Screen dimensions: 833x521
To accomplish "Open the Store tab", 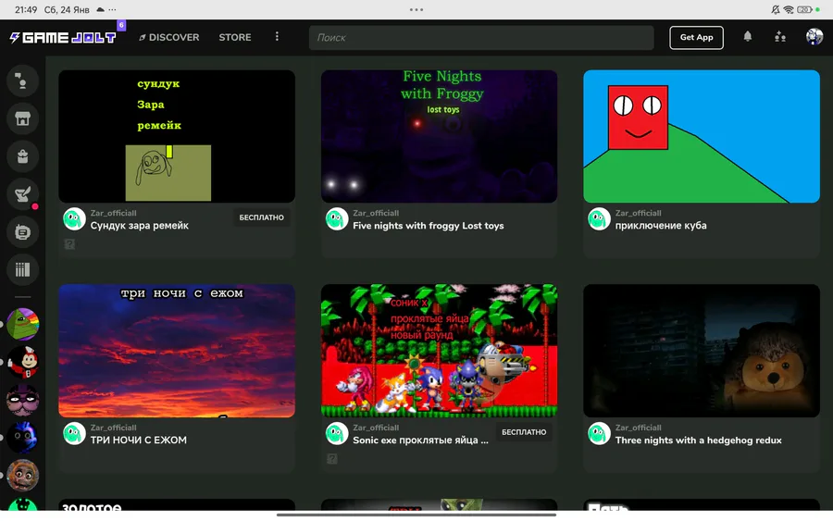I will 235,37.
